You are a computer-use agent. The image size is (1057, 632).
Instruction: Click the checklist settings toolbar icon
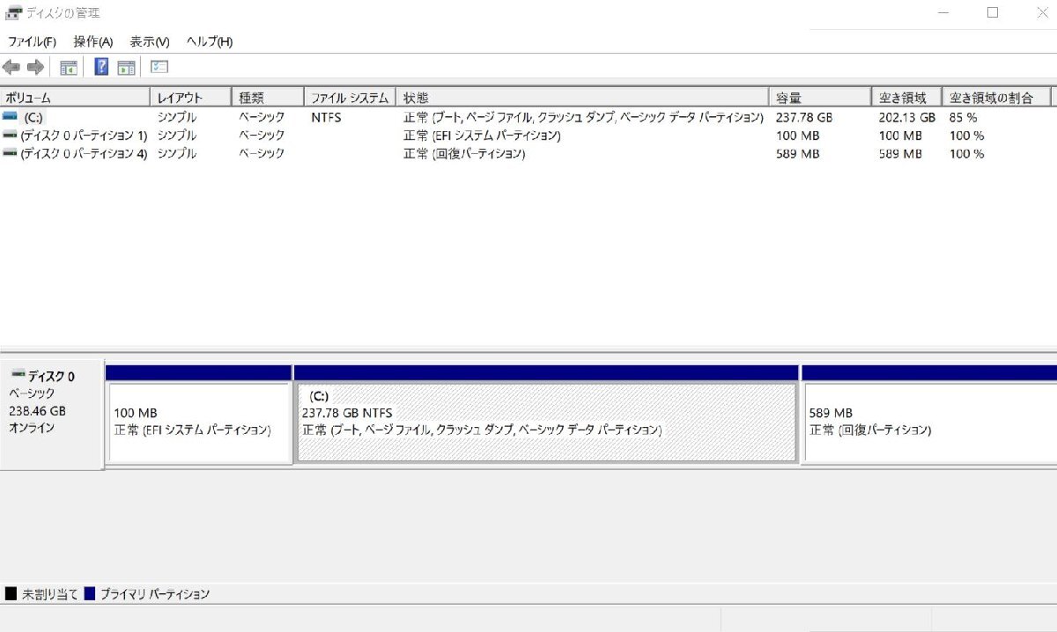point(159,67)
